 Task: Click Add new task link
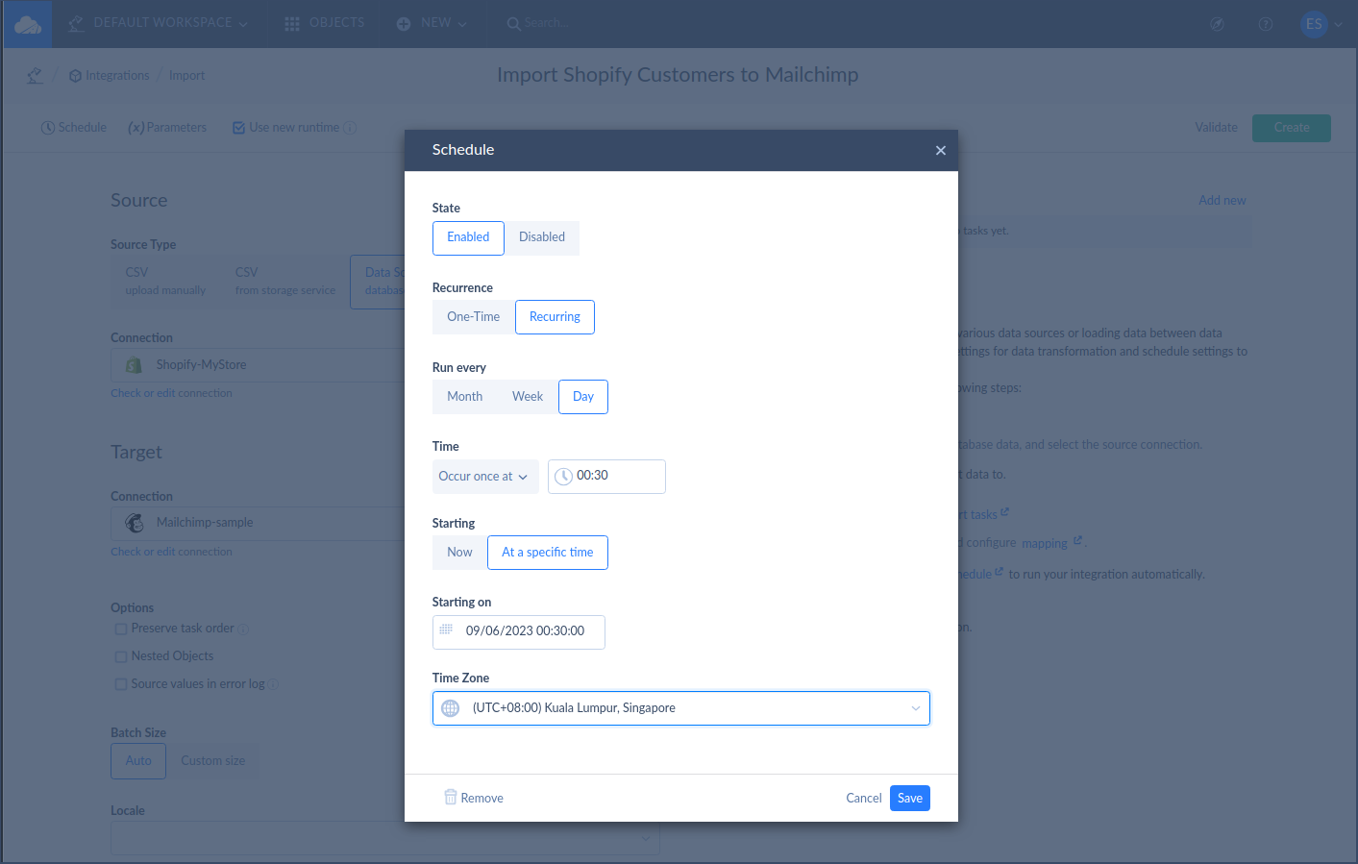click(x=1222, y=201)
